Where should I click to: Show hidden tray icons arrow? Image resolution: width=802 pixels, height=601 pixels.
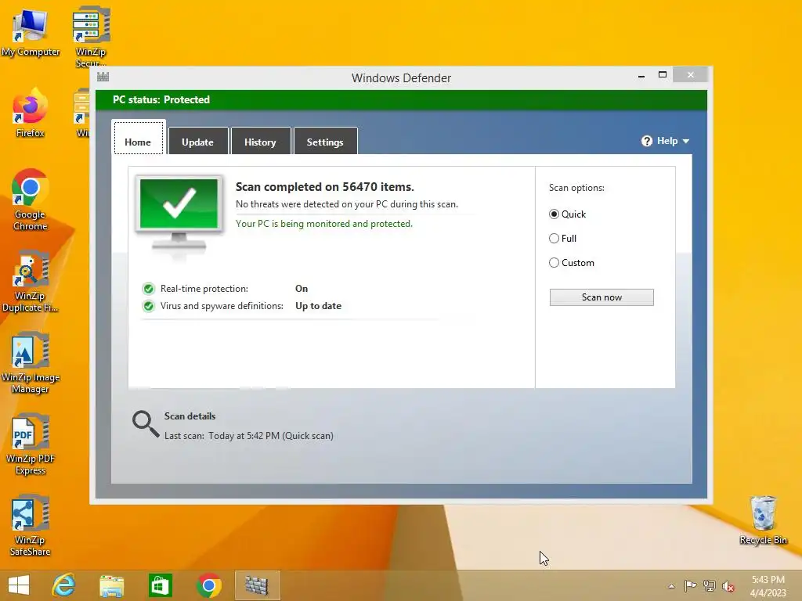pyautogui.click(x=671, y=586)
